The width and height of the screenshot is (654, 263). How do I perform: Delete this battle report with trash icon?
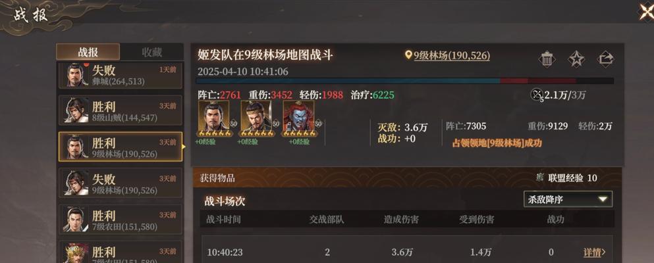pyautogui.click(x=547, y=59)
